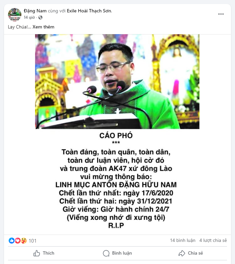Click the thumbs-up icon beside Thích
Image resolution: width=235 pixels, height=264 pixels.
click(37, 253)
